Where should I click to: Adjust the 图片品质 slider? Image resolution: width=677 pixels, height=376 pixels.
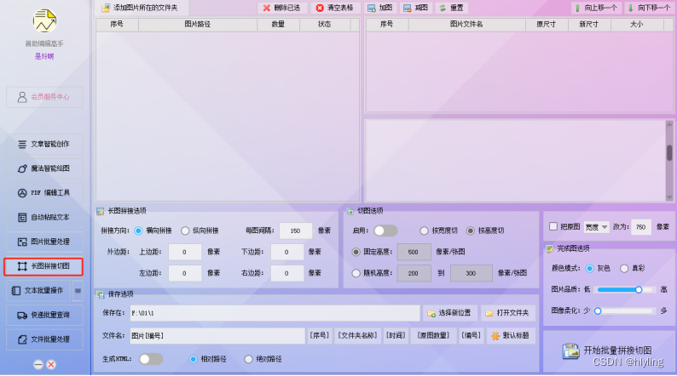(625, 290)
